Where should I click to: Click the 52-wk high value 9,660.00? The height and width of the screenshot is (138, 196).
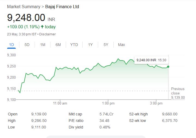(170, 114)
